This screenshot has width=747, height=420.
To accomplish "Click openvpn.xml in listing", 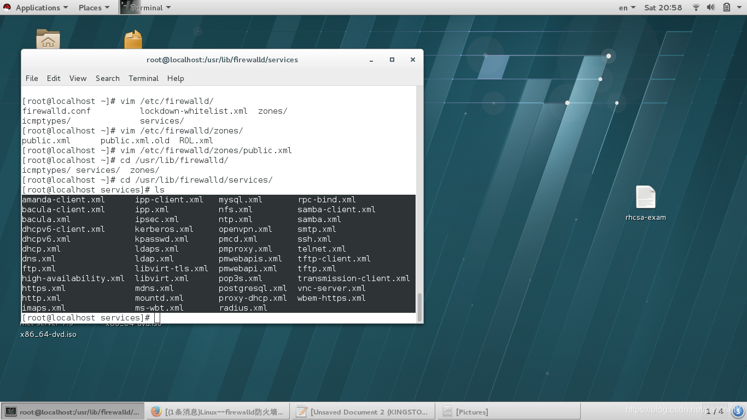I will click(x=246, y=229).
